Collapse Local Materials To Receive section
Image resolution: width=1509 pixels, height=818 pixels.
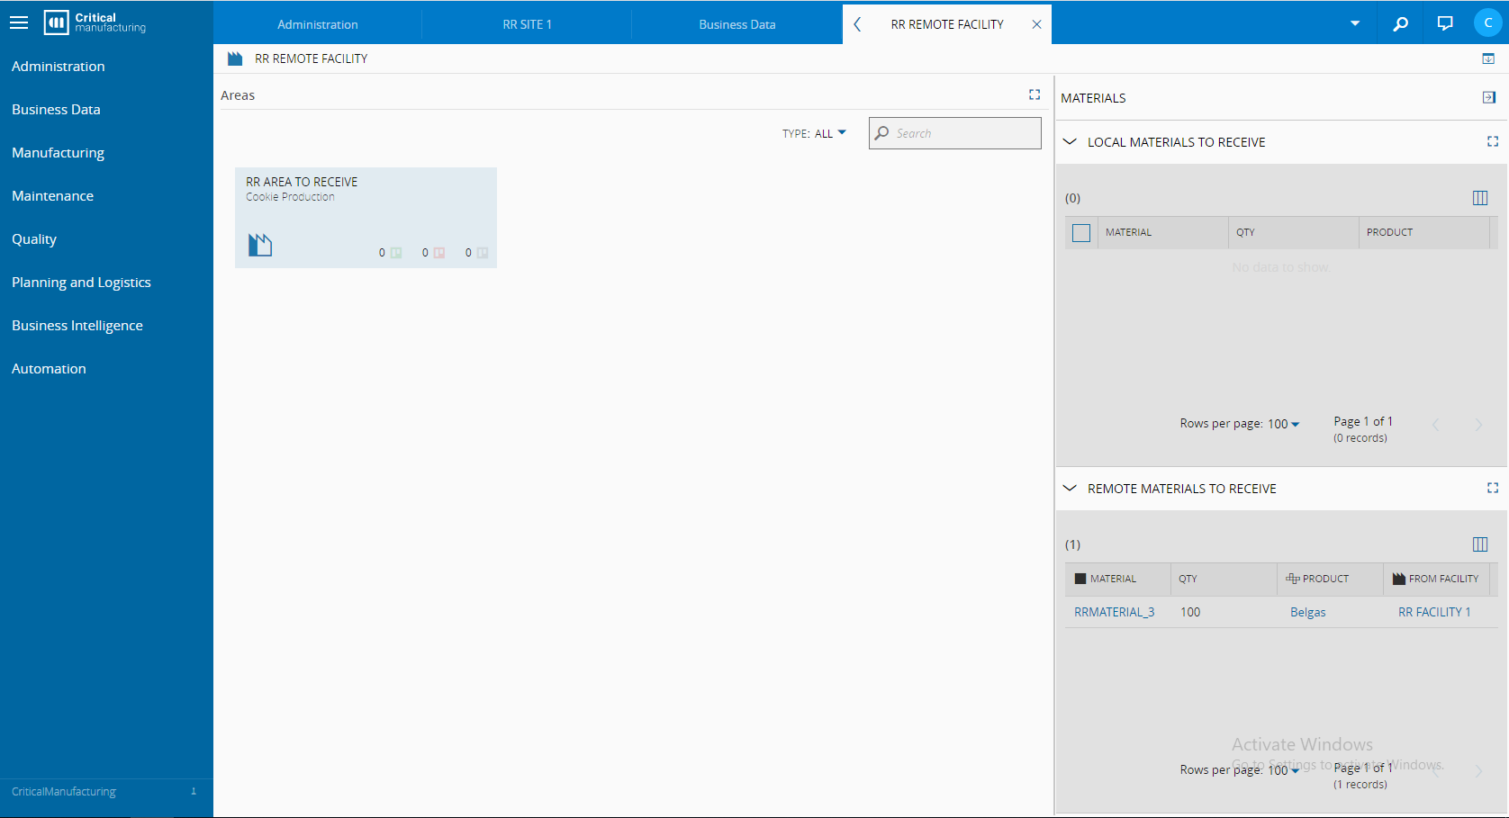tap(1070, 141)
